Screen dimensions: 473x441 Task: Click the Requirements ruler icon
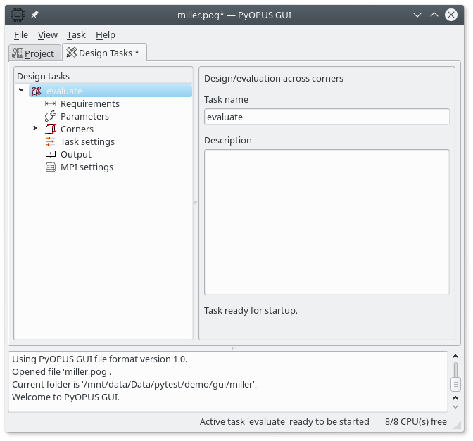[x=50, y=104]
